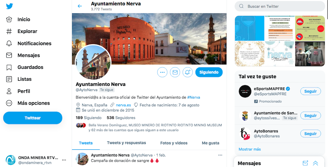Click the Twitter bird logo

(x=10, y=6)
